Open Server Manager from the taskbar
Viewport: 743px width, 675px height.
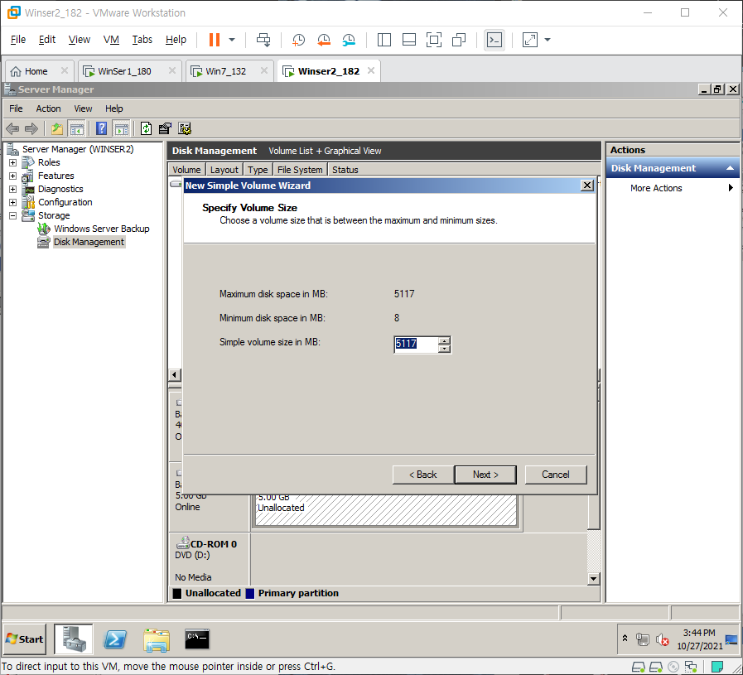(74, 639)
